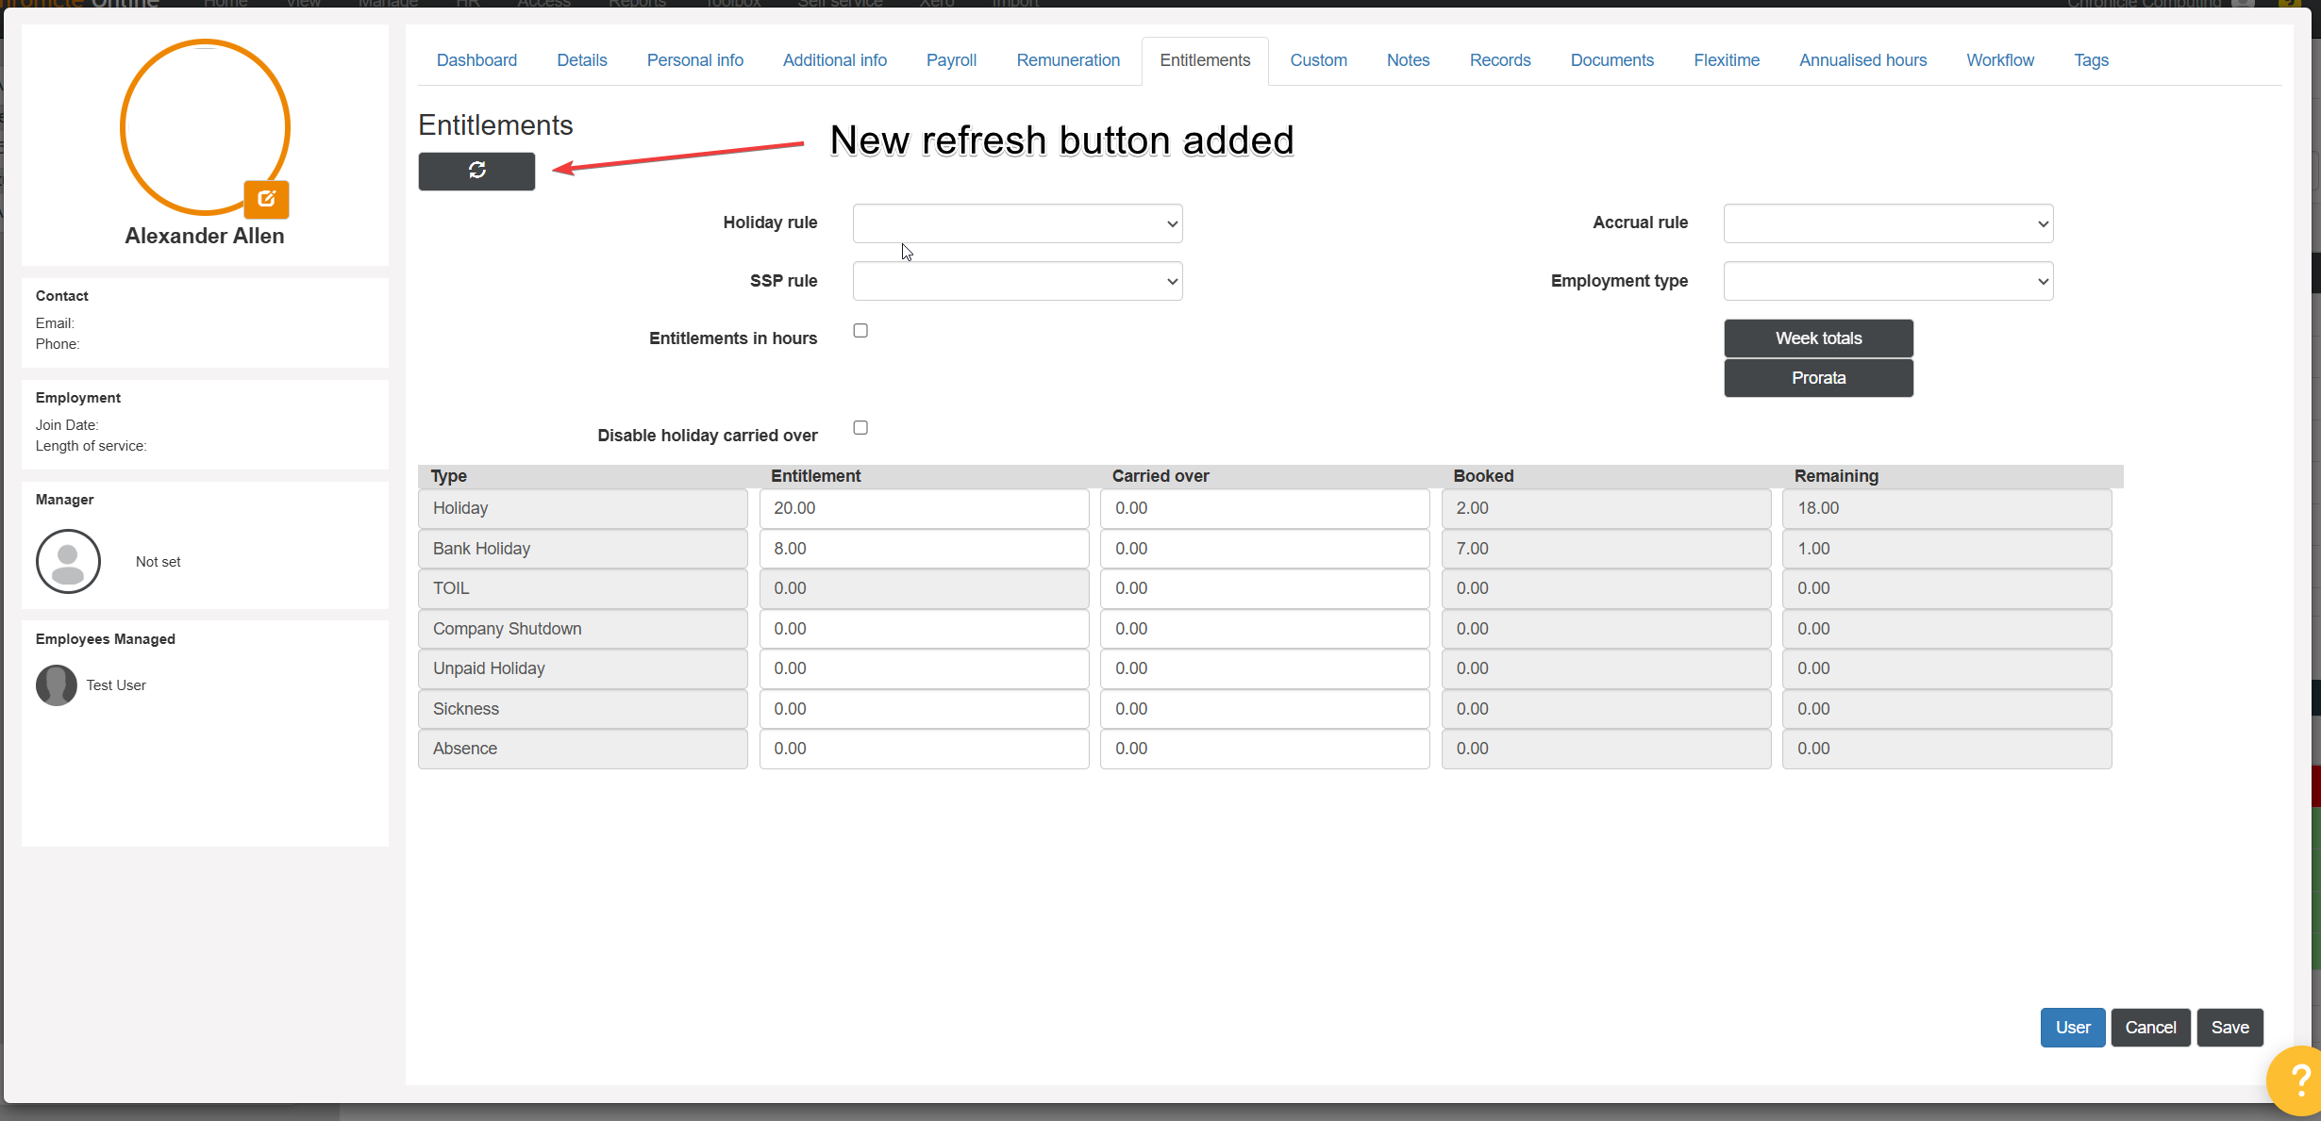Tick Disable holiday carried over checkbox
The width and height of the screenshot is (2321, 1121).
coord(860,428)
